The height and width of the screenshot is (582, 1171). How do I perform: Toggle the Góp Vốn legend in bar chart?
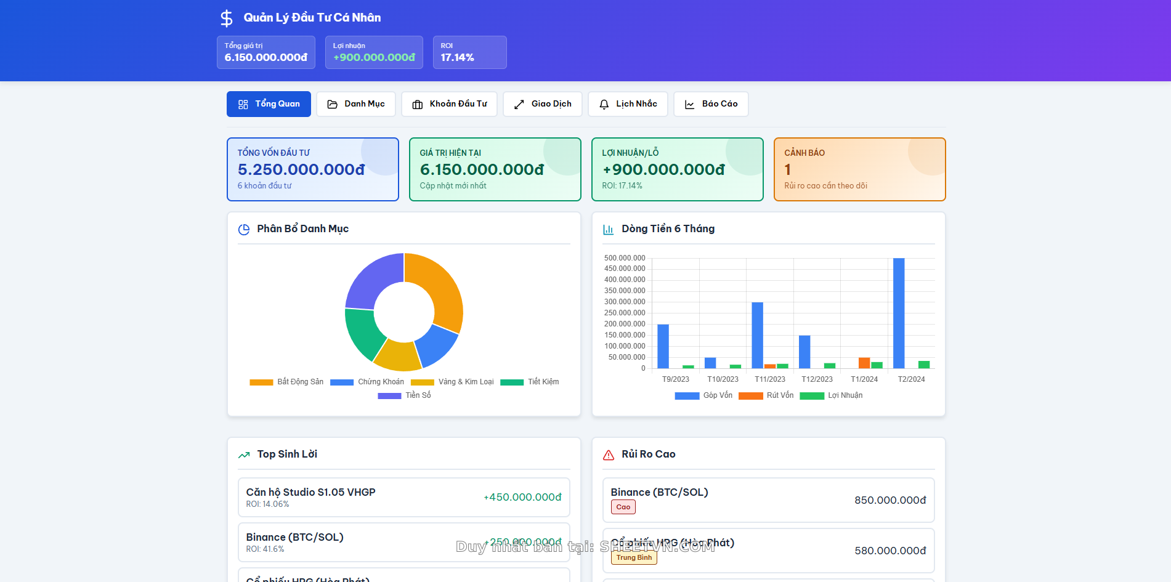[703, 395]
